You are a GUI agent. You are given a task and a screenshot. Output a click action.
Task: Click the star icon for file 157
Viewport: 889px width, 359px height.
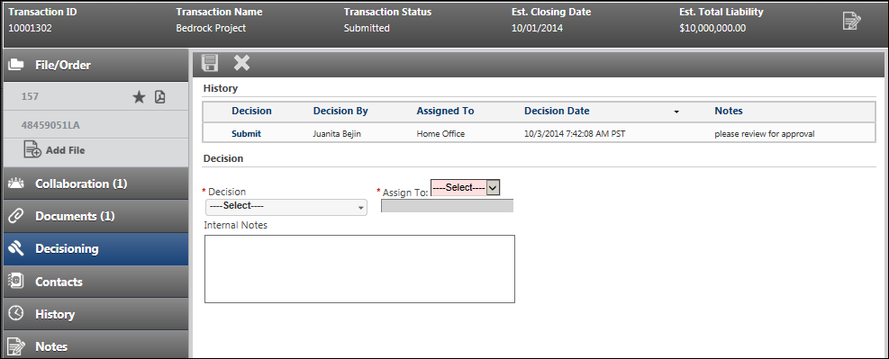[x=139, y=97]
